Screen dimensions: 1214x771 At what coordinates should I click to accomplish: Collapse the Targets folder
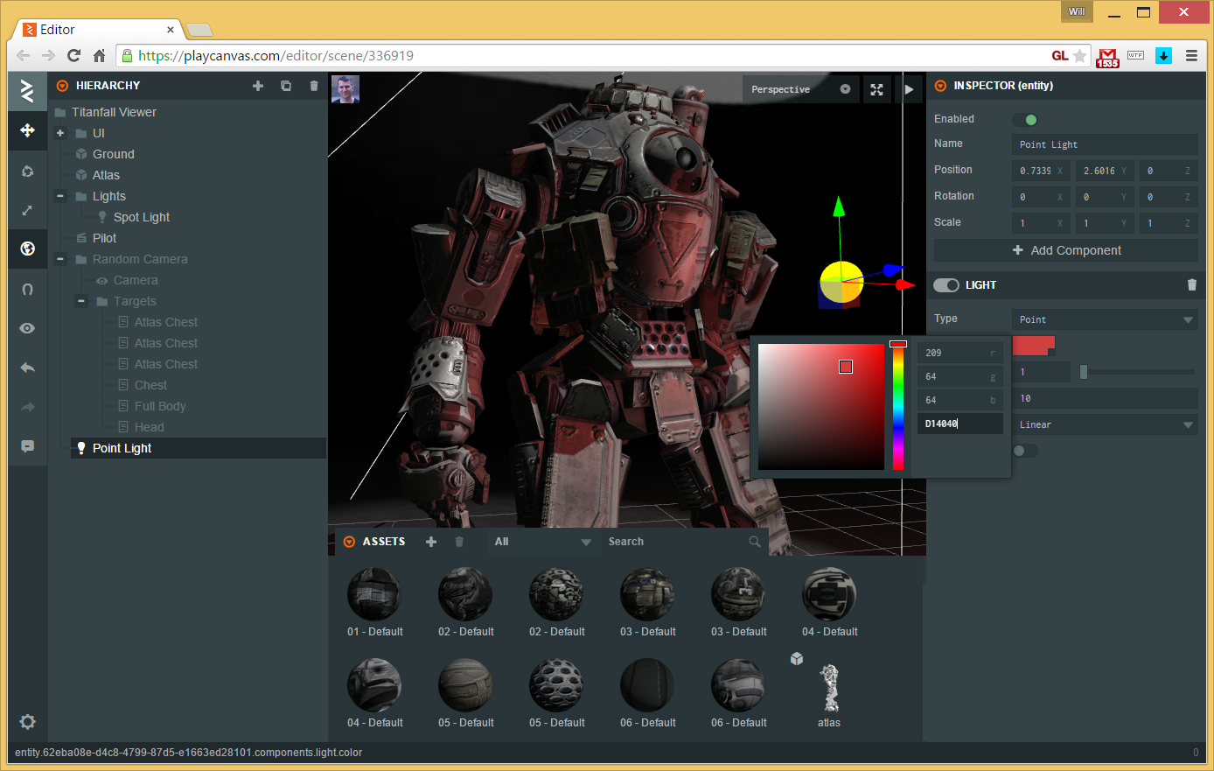(81, 301)
